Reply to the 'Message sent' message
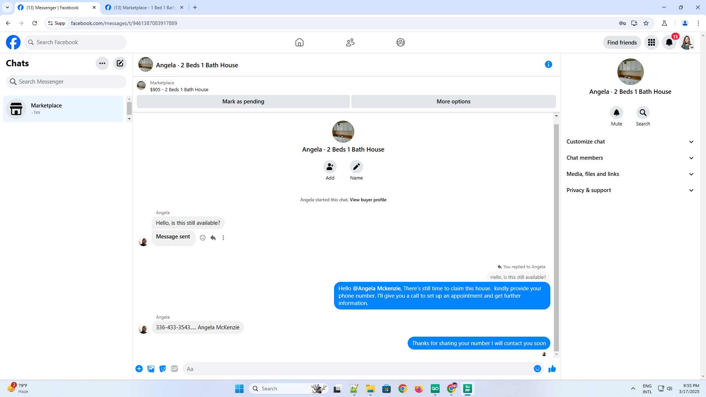706x397 pixels. click(213, 238)
